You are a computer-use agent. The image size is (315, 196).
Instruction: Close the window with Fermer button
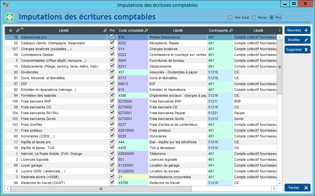pos(297,188)
